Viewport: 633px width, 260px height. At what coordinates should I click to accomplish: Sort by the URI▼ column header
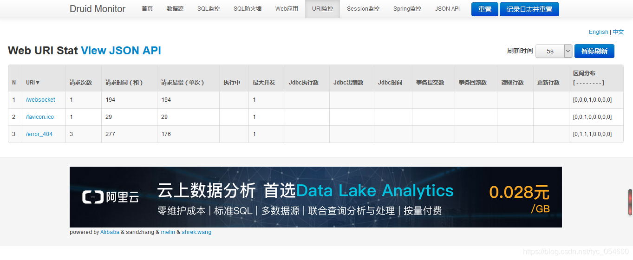pos(33,83)
